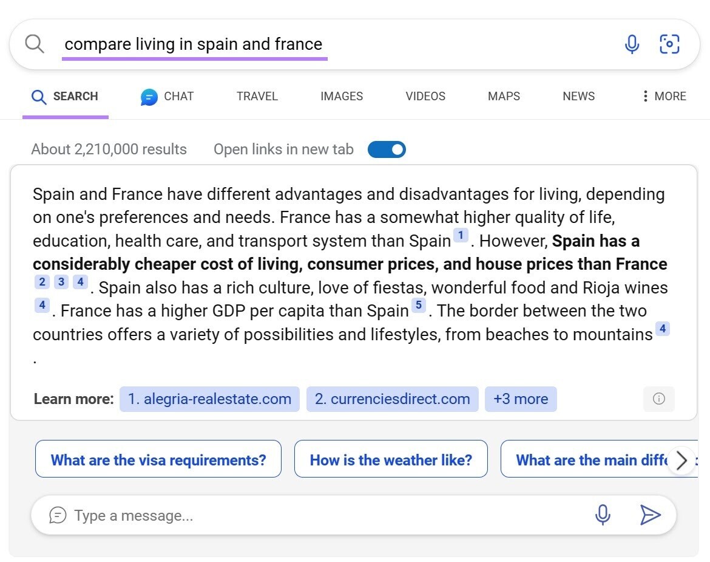Send a message using the paper-plane icon
Image resolution: width=710 pixels, height=562 pixels.
650,515
